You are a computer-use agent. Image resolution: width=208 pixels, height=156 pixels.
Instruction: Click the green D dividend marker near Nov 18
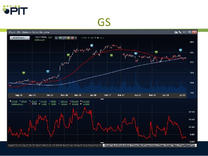pos(68,55)
